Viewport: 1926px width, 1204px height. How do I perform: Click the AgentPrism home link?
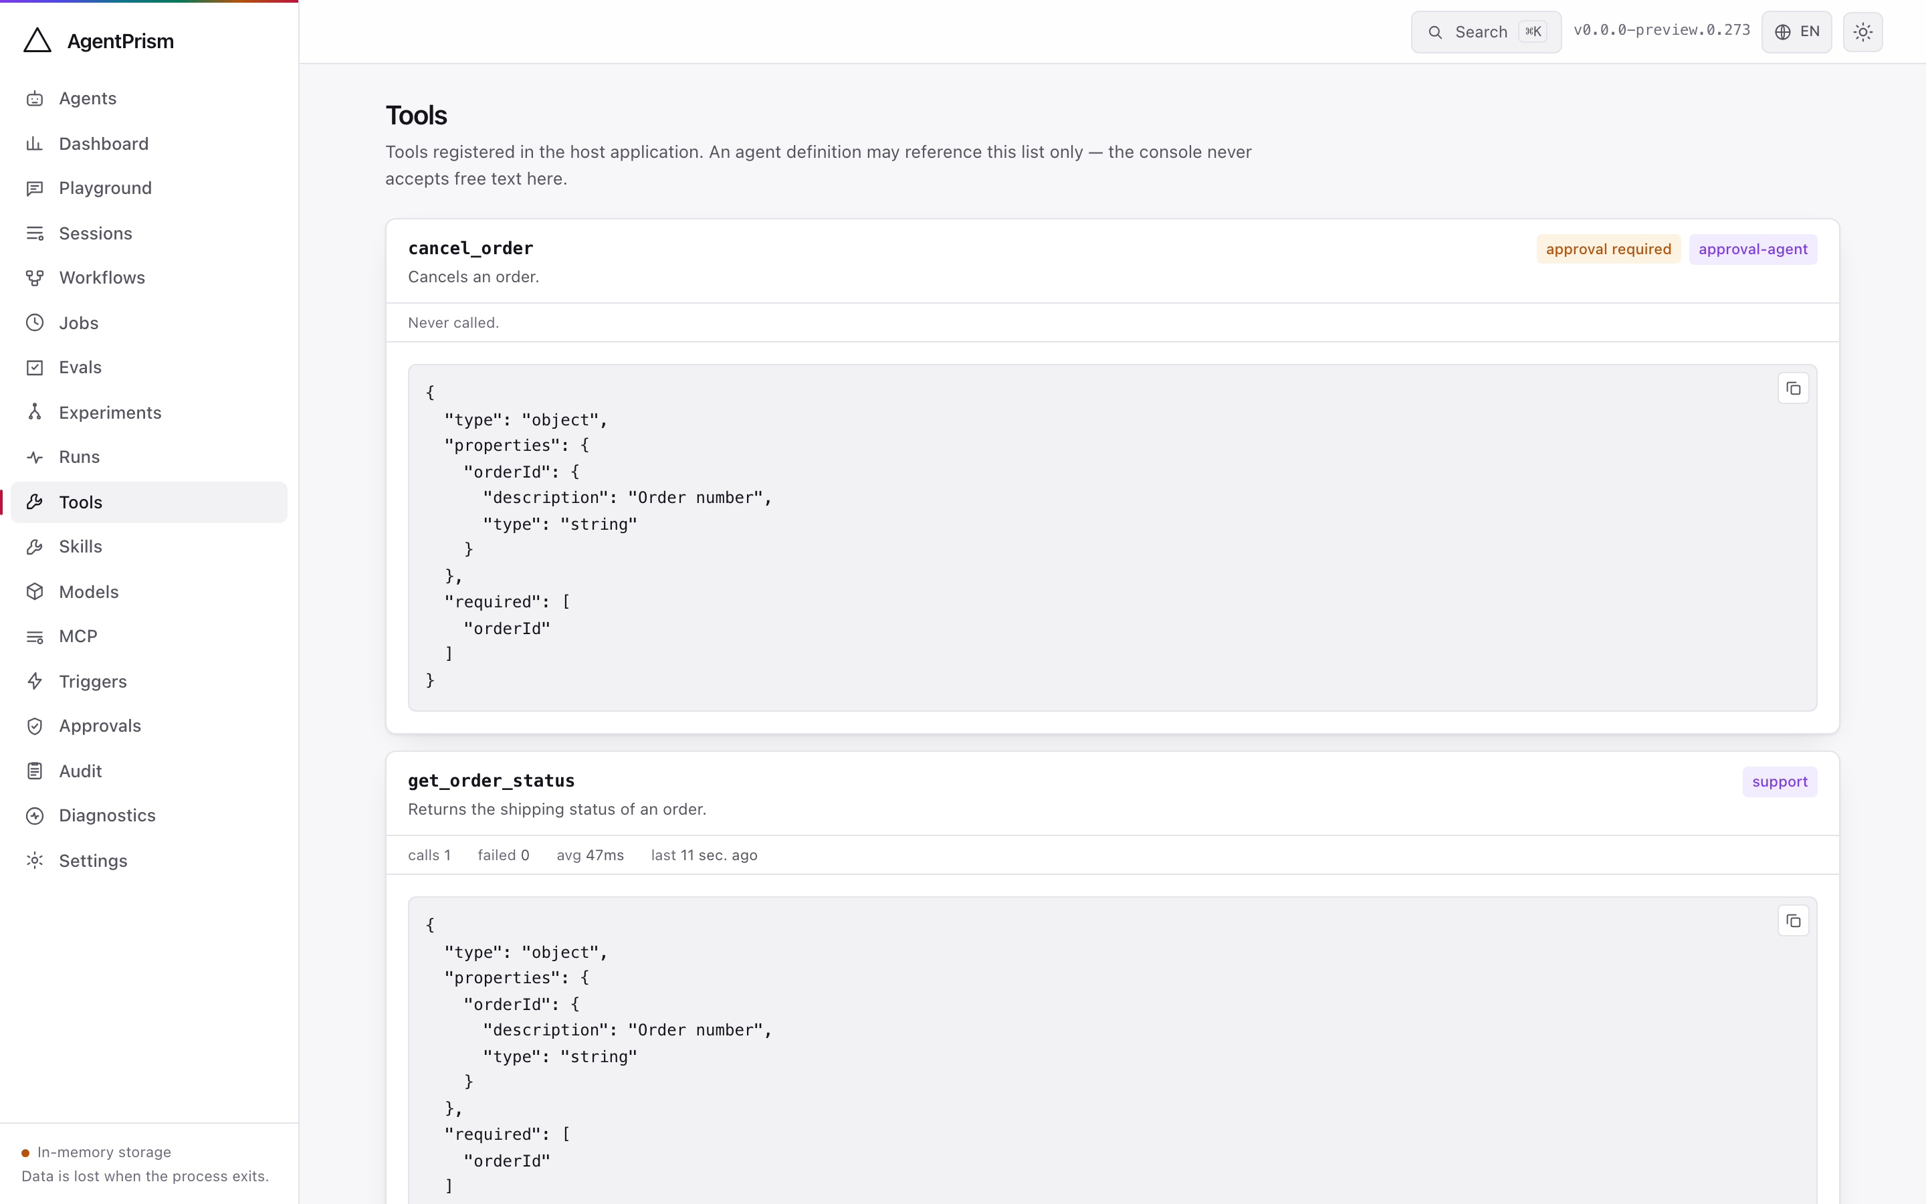99,41
